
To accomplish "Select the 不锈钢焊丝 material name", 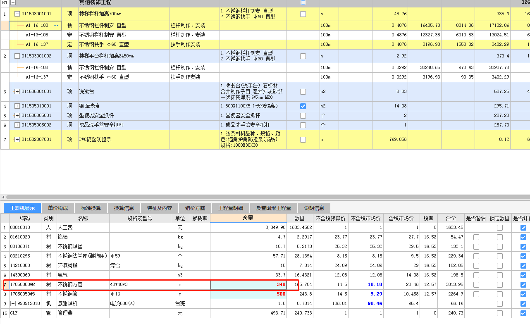I will (x=83, y=247).
